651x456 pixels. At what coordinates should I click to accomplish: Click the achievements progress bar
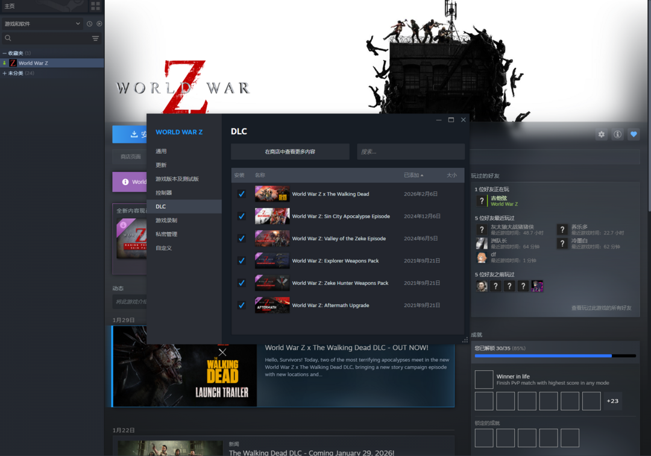555,356
